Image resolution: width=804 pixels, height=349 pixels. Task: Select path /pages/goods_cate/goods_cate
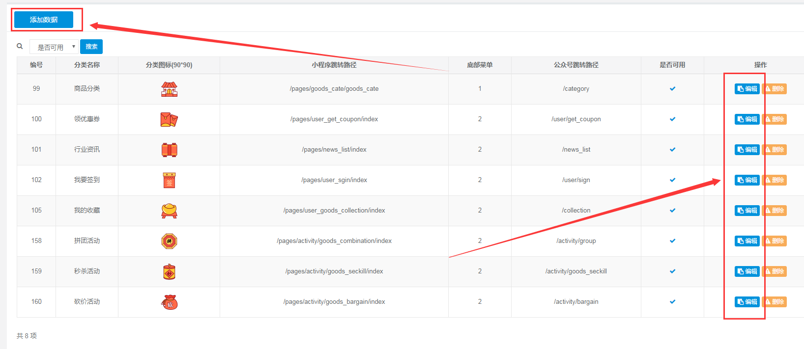(x=334, y=89)
